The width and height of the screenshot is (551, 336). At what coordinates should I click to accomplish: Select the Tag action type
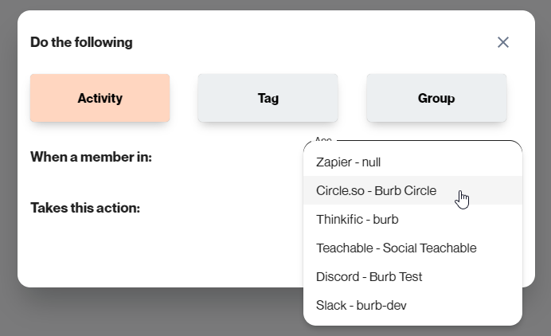(x=268, y=99)
